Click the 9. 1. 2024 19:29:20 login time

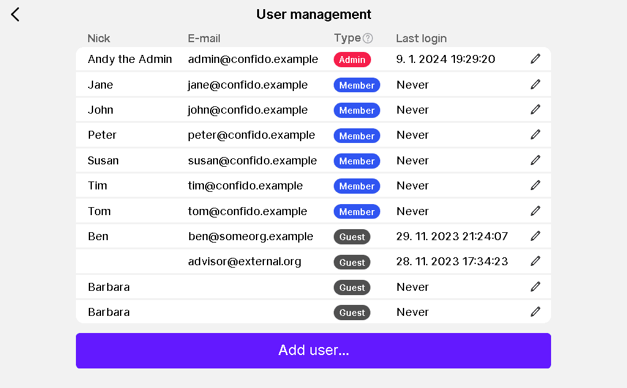point(446,59)
